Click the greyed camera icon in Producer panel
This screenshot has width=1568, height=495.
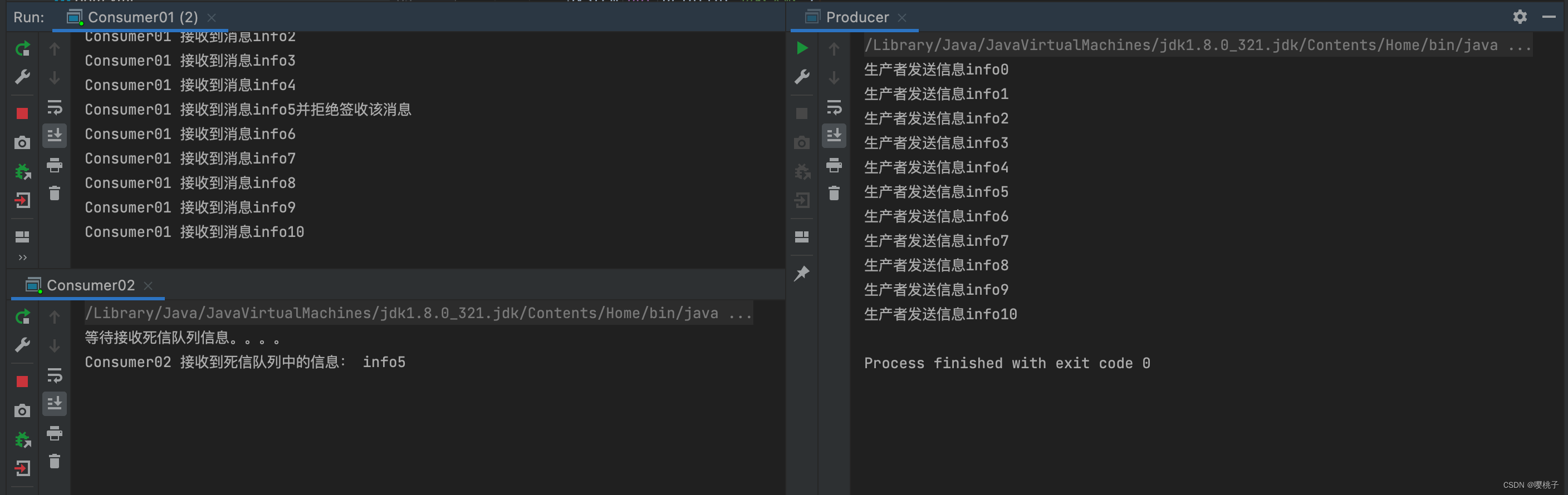802,143
